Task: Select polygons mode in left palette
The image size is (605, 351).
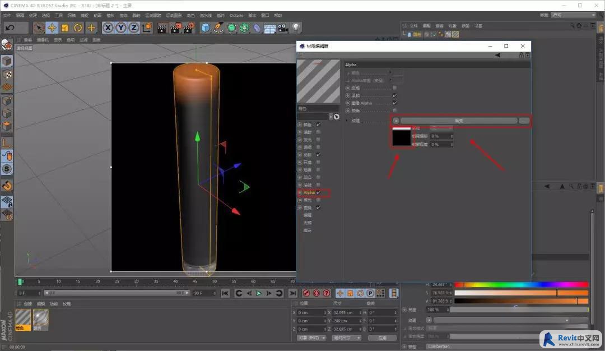Action: 7,126
